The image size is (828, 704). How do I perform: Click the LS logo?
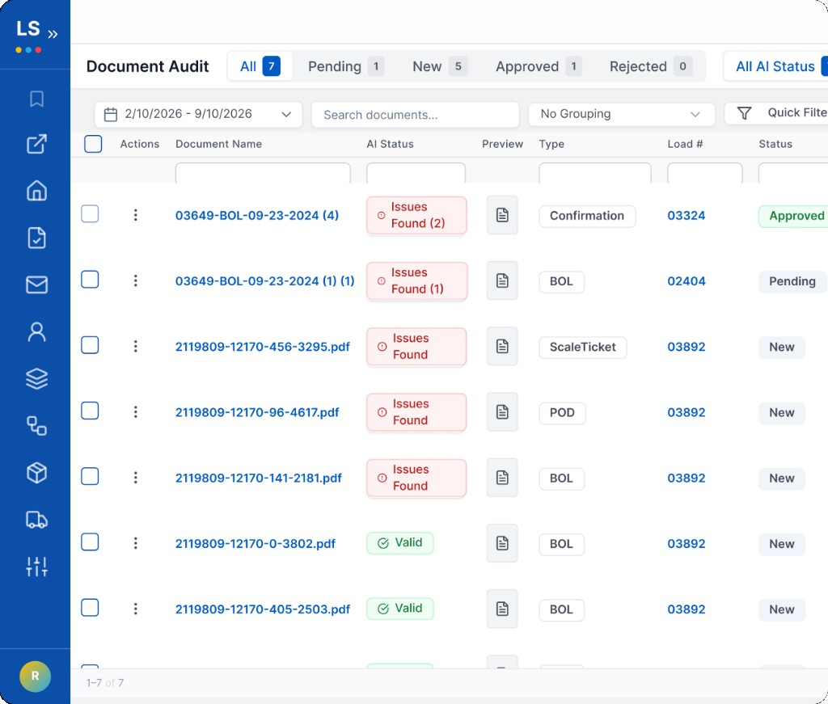click(28, 29)
